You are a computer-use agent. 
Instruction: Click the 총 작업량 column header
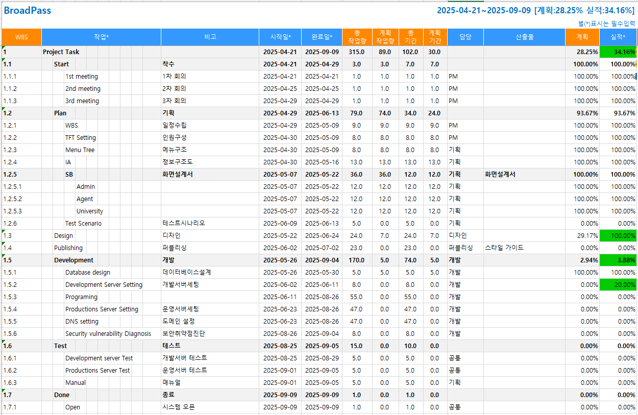357,37
